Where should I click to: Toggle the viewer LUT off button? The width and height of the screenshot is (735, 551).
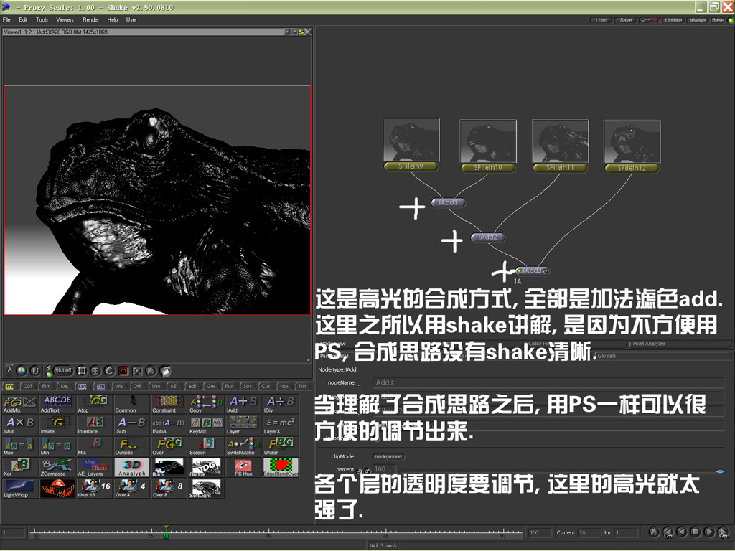tap(63, 370)
